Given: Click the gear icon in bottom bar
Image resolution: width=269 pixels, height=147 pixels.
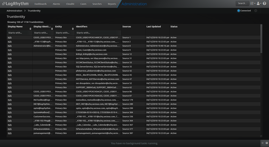Looking at the screenshot, I should click(x=263, y=143).
